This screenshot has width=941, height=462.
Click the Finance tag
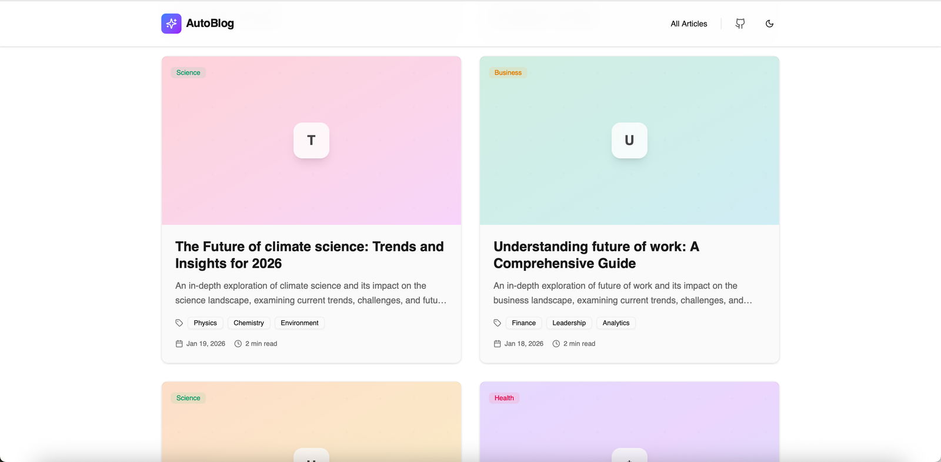[x=523, y=323]
